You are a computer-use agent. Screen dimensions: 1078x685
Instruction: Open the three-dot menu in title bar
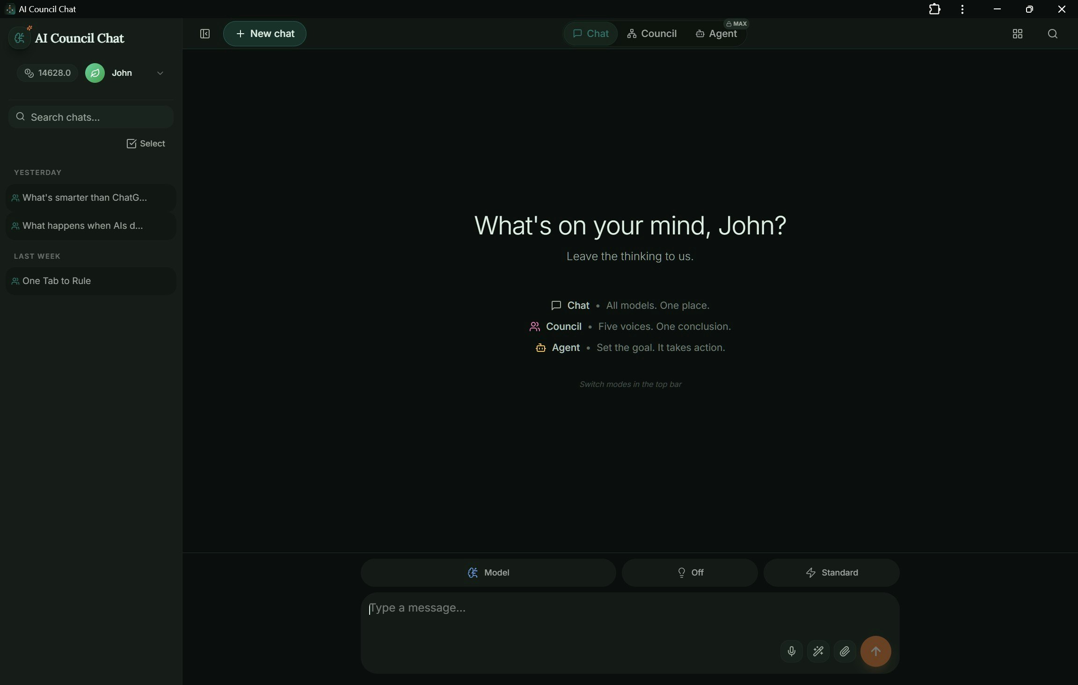tap(962, 9)
